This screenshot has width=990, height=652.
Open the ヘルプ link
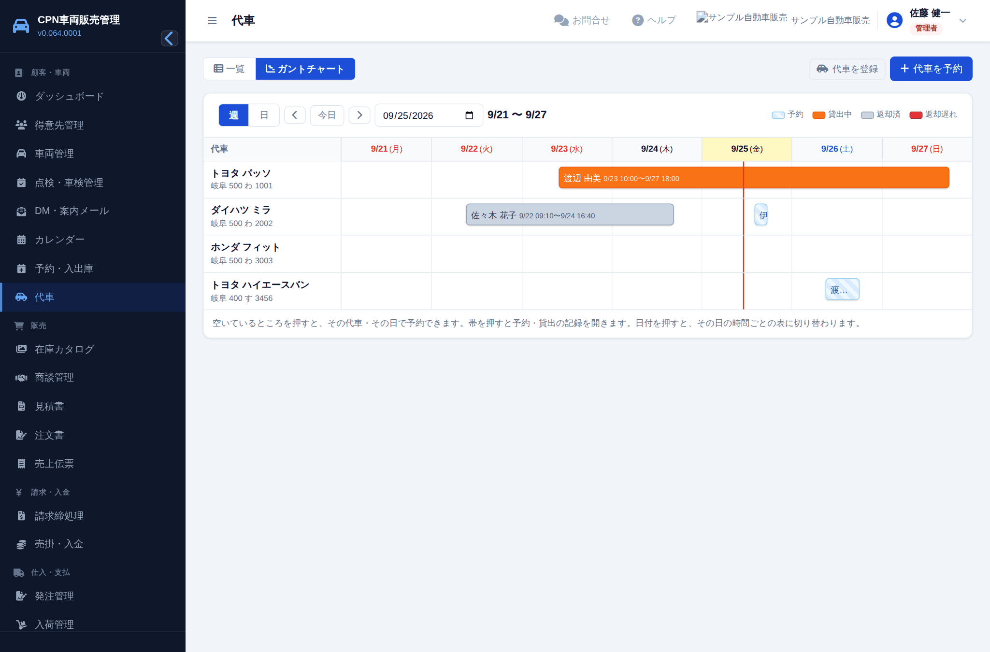654,20
